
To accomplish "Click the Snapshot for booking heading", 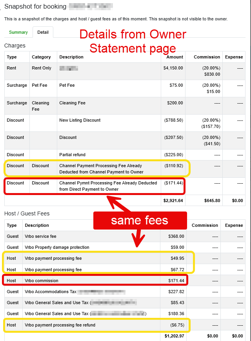I will 35,7.
